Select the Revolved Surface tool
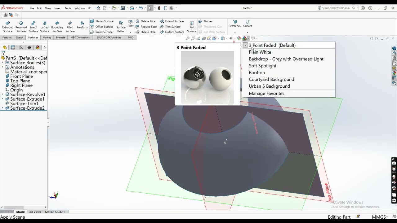The image size is (397, 223). click(21, 27)
